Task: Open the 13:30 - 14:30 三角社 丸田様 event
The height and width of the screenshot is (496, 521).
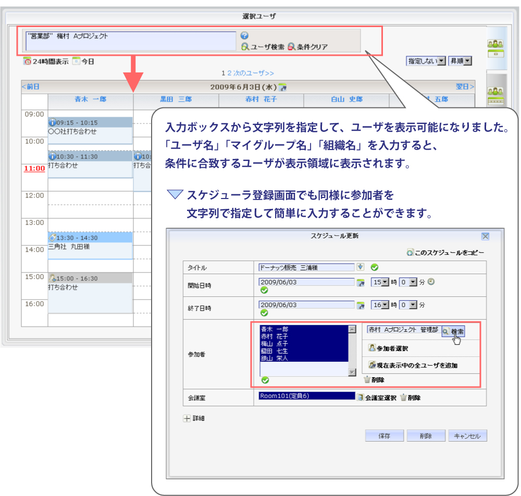Action: coord(90,246)
